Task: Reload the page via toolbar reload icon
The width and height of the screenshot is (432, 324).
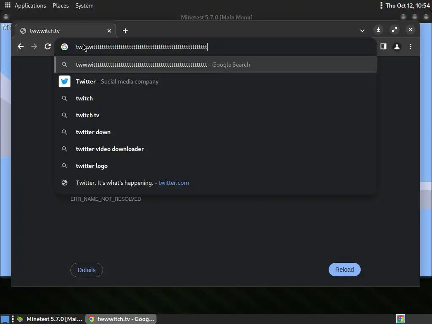Action: 48,46
